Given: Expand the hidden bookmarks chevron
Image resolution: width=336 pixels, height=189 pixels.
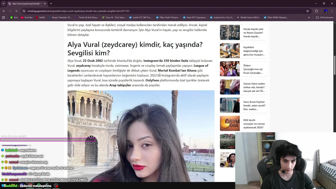Looking at the screenshot, I should (x=309, y=18).
